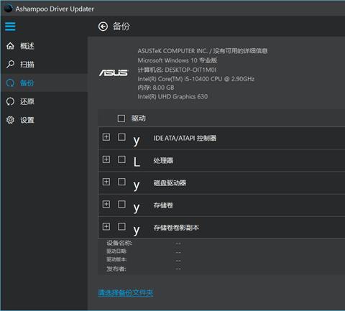
Task: Click the ASUSTeK COMPUTER INC. line
Action: point(203,51)
